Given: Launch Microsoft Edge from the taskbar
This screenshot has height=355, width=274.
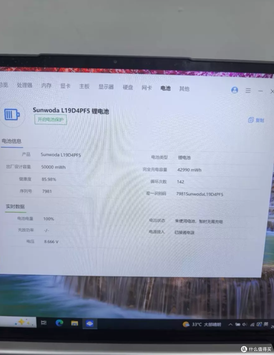Looking at the screenshot, I should [x=60, y=323].
